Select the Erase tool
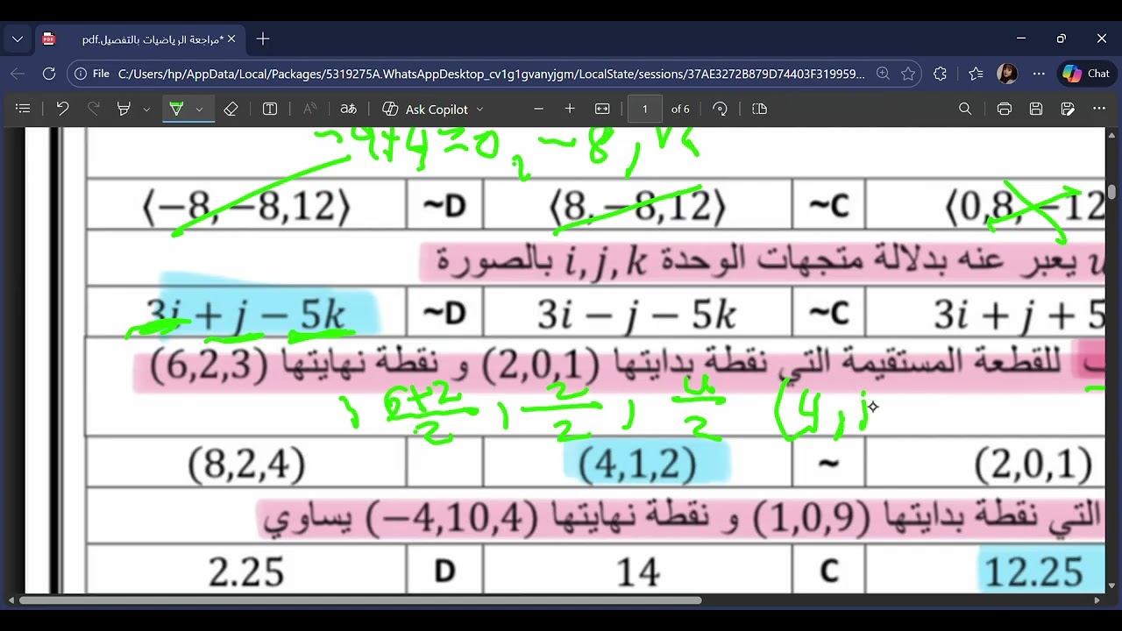 231,109
